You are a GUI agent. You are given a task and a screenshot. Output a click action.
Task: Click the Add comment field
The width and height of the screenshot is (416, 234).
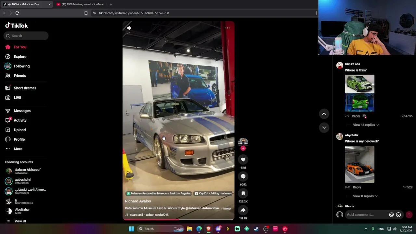point(367,215)
